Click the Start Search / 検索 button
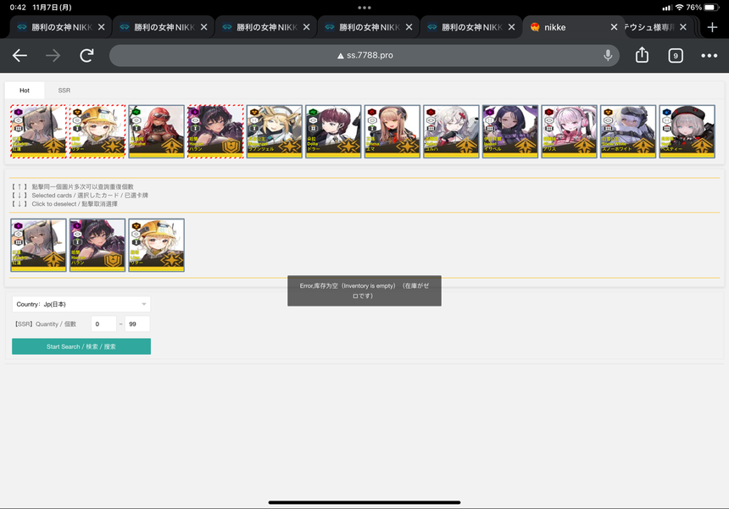729x509 pixels. click(81, 346)
